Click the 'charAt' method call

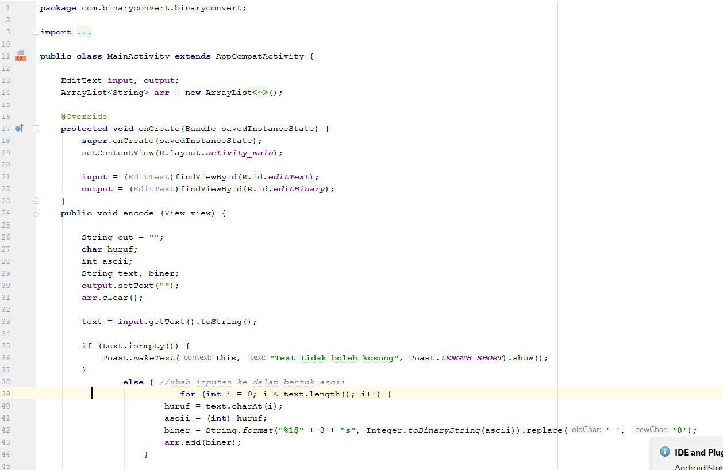(x=247, y=406)
